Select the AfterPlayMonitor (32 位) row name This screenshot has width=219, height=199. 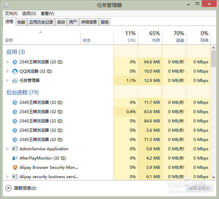[43, 158]
